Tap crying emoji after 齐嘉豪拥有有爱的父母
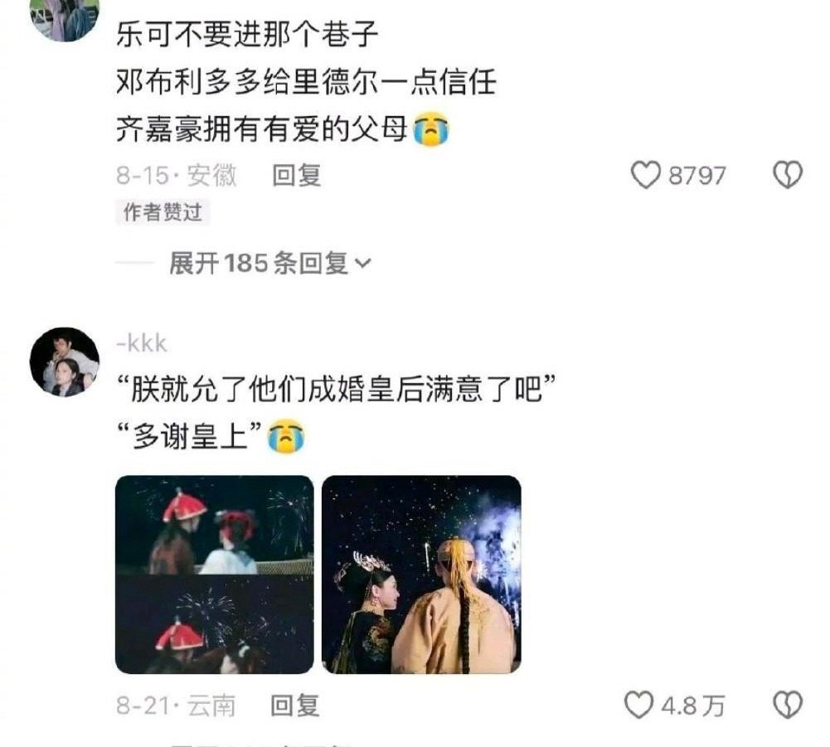This screenshot has width=830, height=747. (x=431, y=129)
